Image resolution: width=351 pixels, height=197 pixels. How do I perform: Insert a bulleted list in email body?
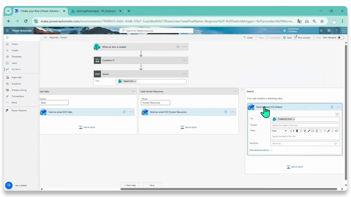(313, 131)
